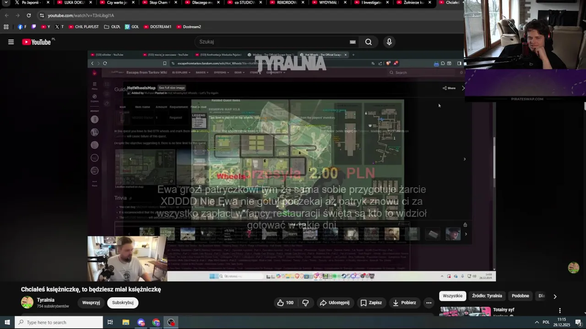Switch to the REKORDOW browser tab
Image resolution: width=586 pixels, height=329 pixels.
286,2
